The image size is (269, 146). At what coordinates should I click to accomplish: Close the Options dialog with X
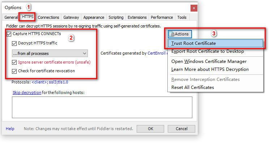(x=194, y=8)
